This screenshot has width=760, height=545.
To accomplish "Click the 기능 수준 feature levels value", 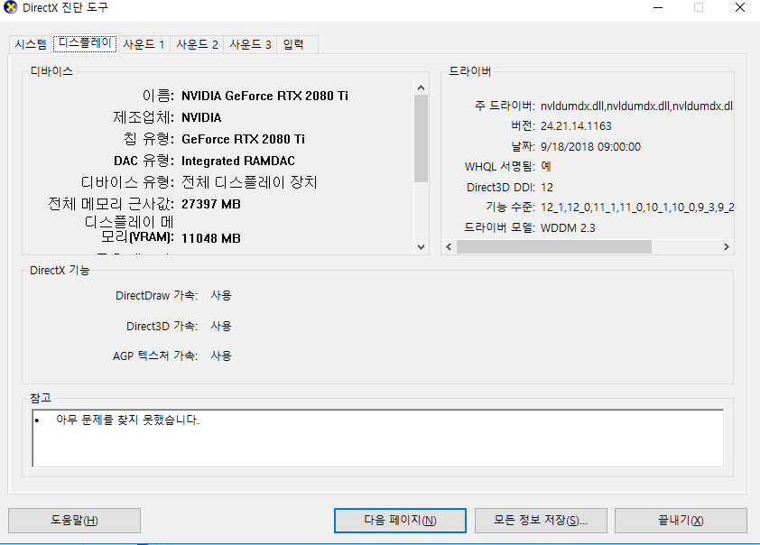I will pyautogui.click(x=637, y=208).
